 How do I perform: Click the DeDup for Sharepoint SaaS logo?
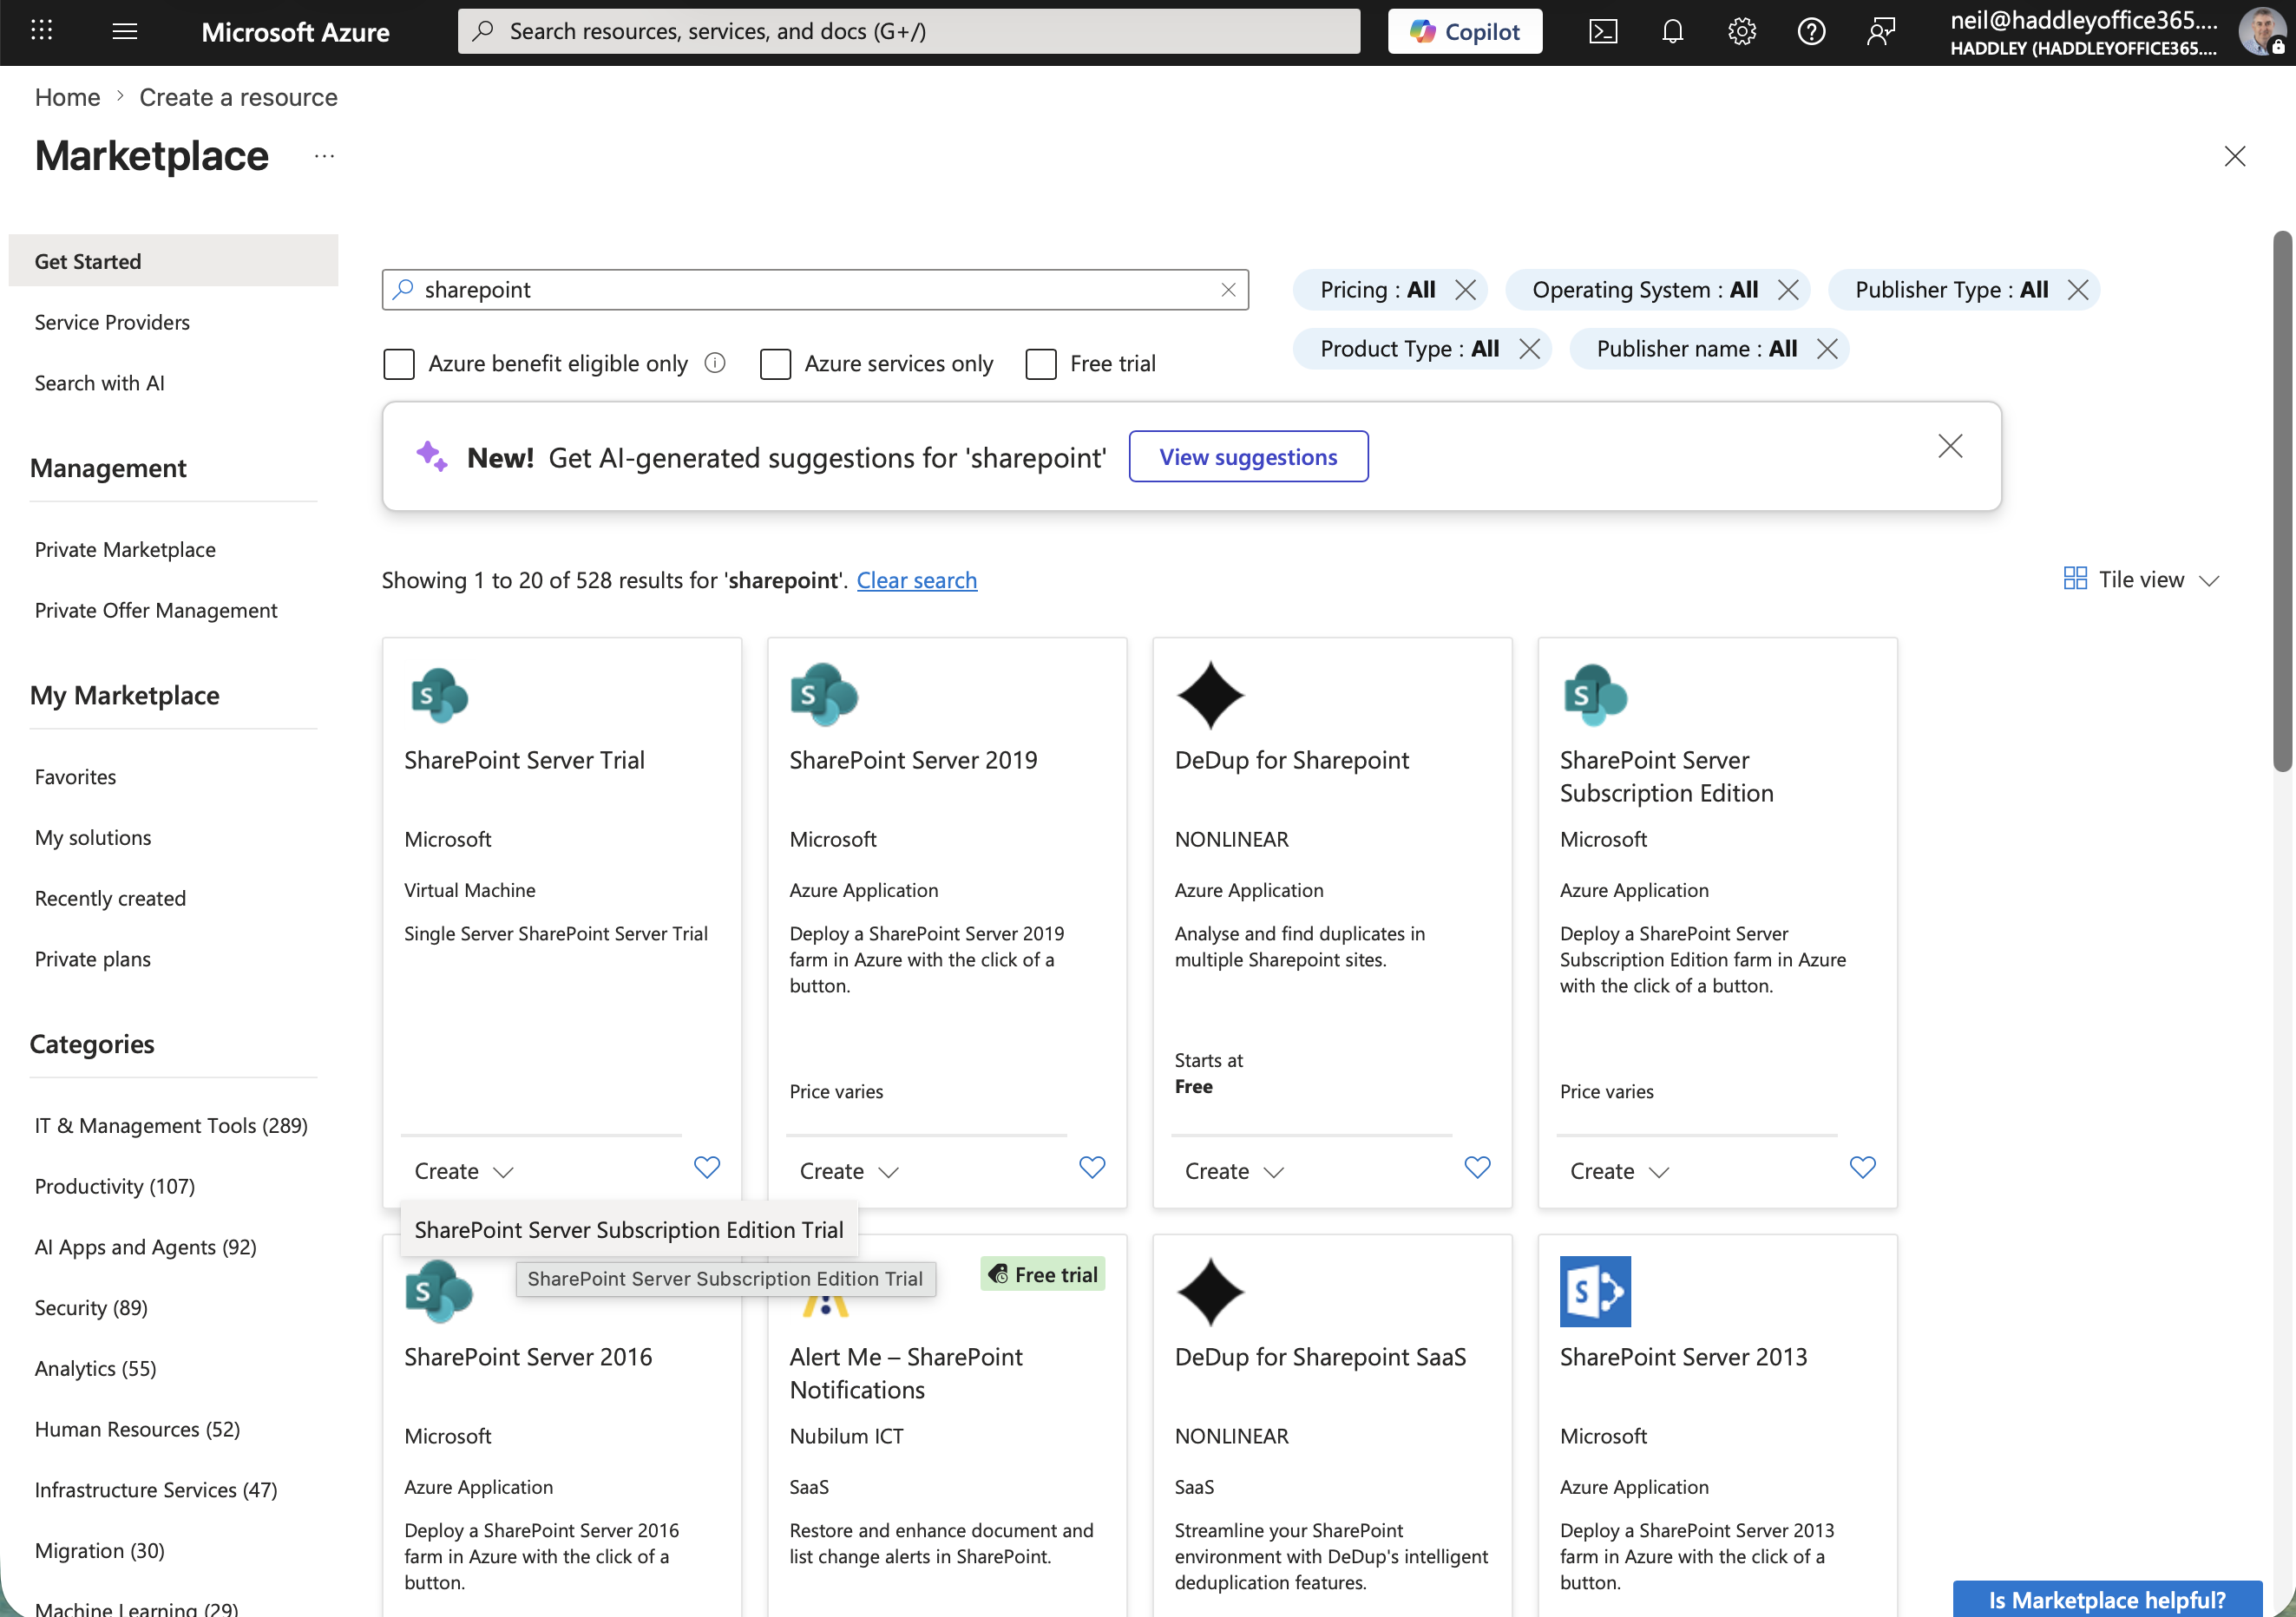1210,1291
